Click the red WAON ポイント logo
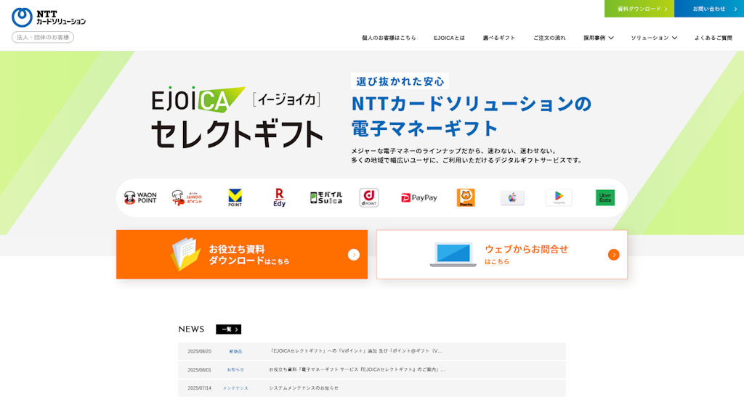744x418 pixels. tap(187, 197)
